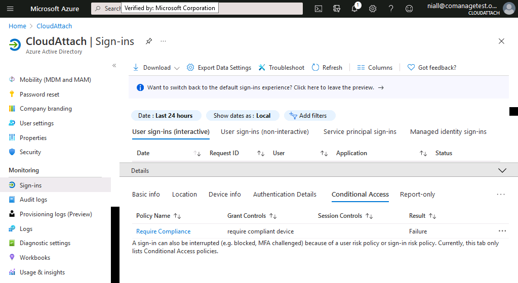Click the Failure result cell
518x283 pixels.
pyautogui.click(x=418, y=231)
